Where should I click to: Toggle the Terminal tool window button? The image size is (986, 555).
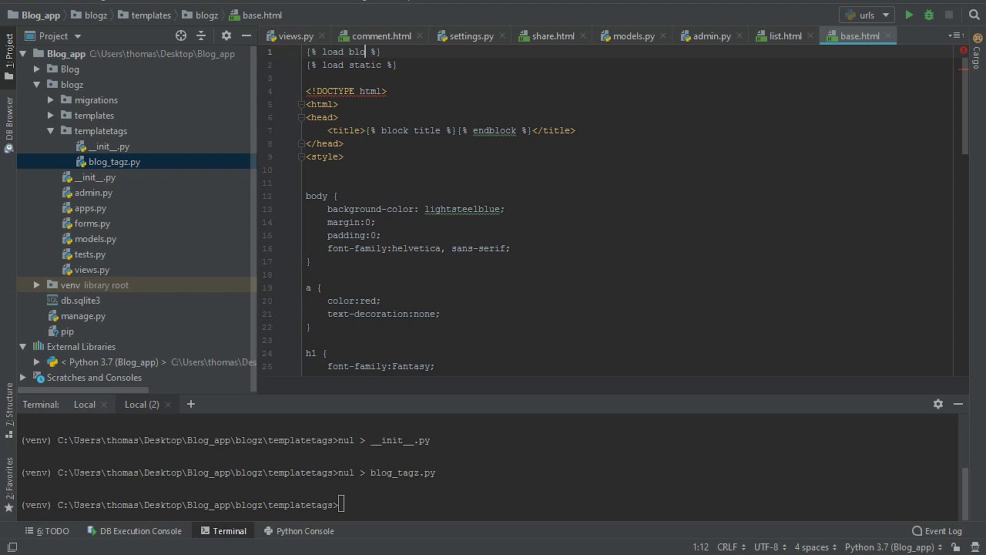(x=223, y=531)
